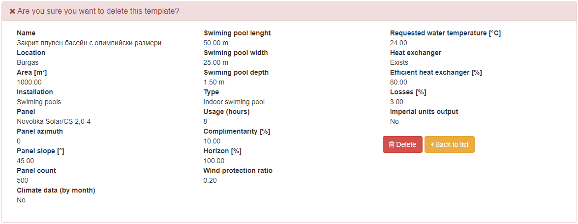Click the Imperial units output label
Screen dimensions: 578x224
click(x=424, y=112)
